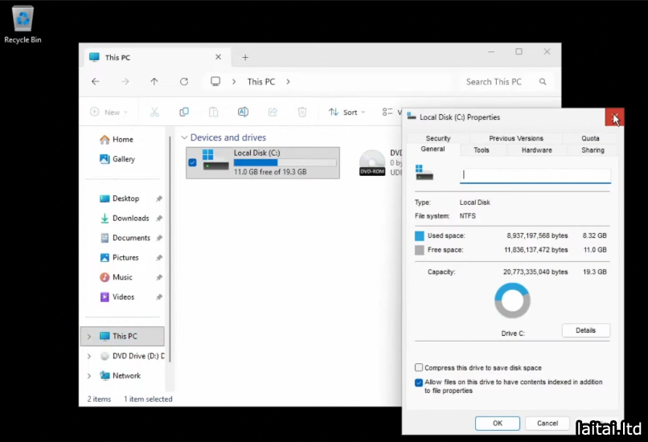
Task: Click the Details button
Action: pos(585,330)
